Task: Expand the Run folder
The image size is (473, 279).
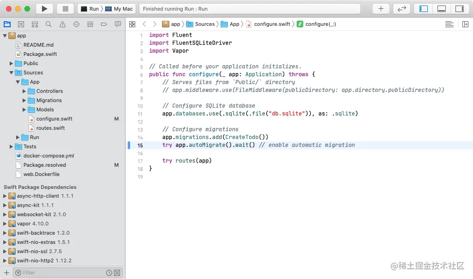Action: [x=18, y=137]
